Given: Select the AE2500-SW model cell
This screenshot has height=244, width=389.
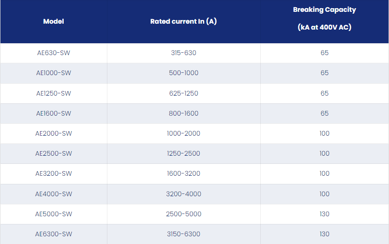Looking at the screenshot, I should (54, 153).
